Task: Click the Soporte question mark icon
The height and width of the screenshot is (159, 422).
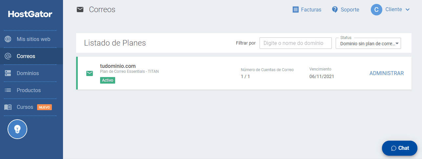Action: click(x=335, y=10)
